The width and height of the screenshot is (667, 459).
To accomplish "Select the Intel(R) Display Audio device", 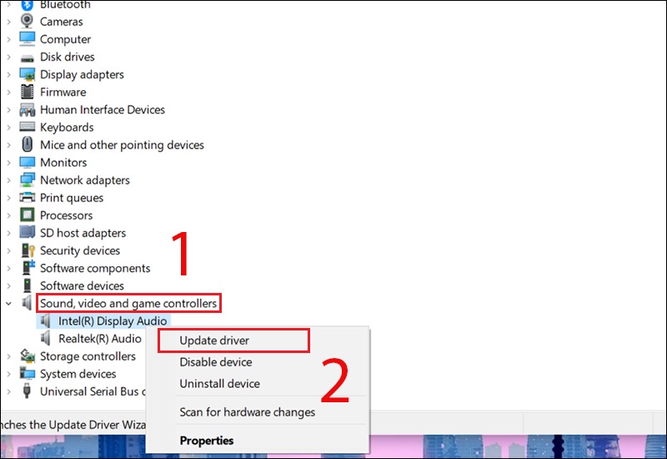I will pos(113,320).
